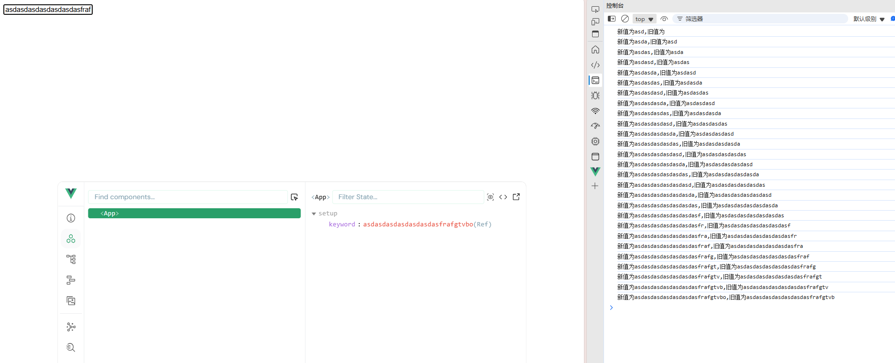The image size is (895, 363).
Task: Open the 默认级别 log level dropdown
Action: click(x=869, y=19)
